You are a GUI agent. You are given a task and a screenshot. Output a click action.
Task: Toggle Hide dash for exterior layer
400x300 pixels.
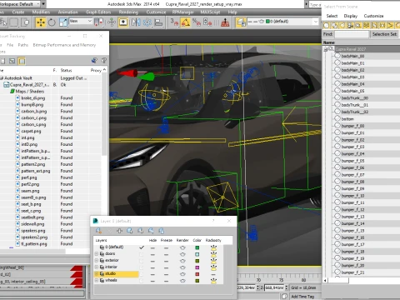click(x=152, y=261)
